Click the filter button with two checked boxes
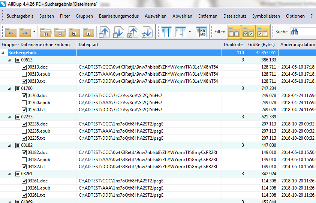The image size is (316, 203). [248, 32]
